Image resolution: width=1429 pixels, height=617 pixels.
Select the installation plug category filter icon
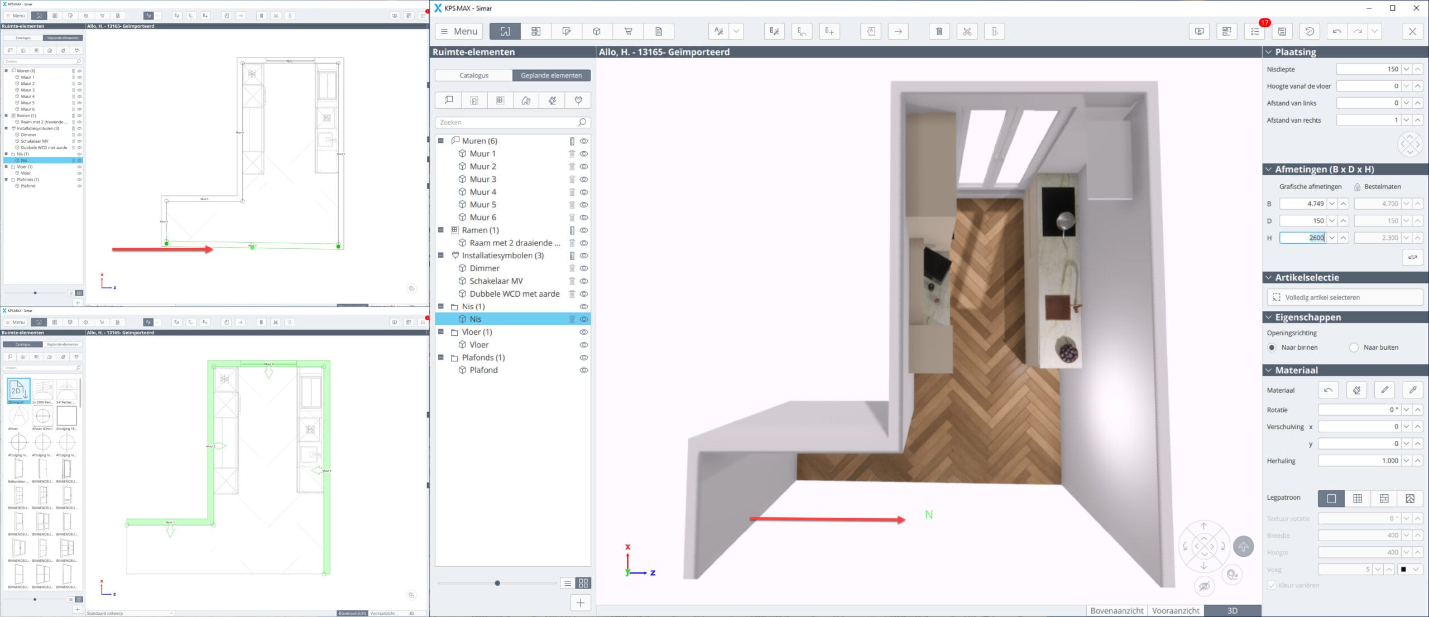pos(578,100)
